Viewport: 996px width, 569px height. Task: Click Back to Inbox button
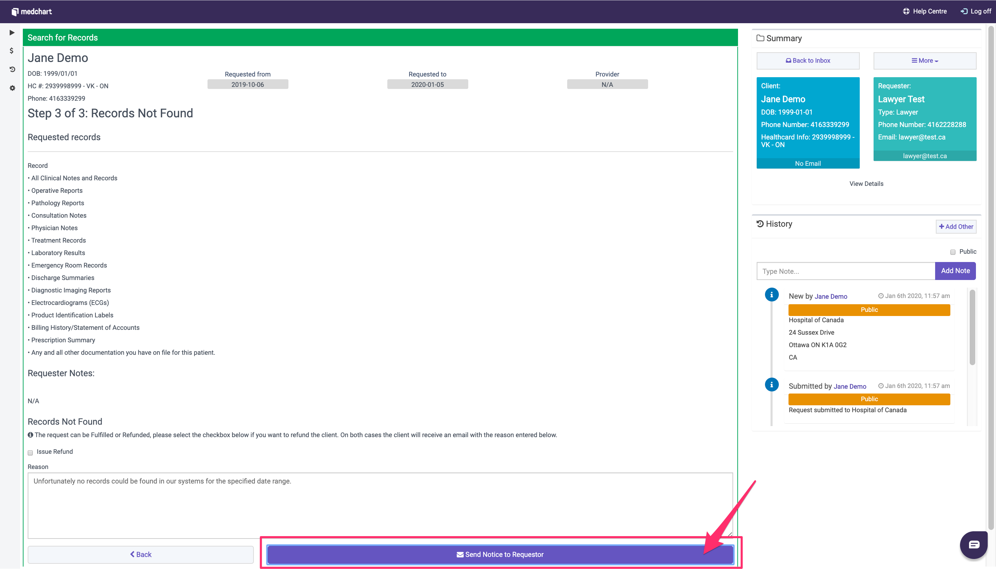(808, 61)
